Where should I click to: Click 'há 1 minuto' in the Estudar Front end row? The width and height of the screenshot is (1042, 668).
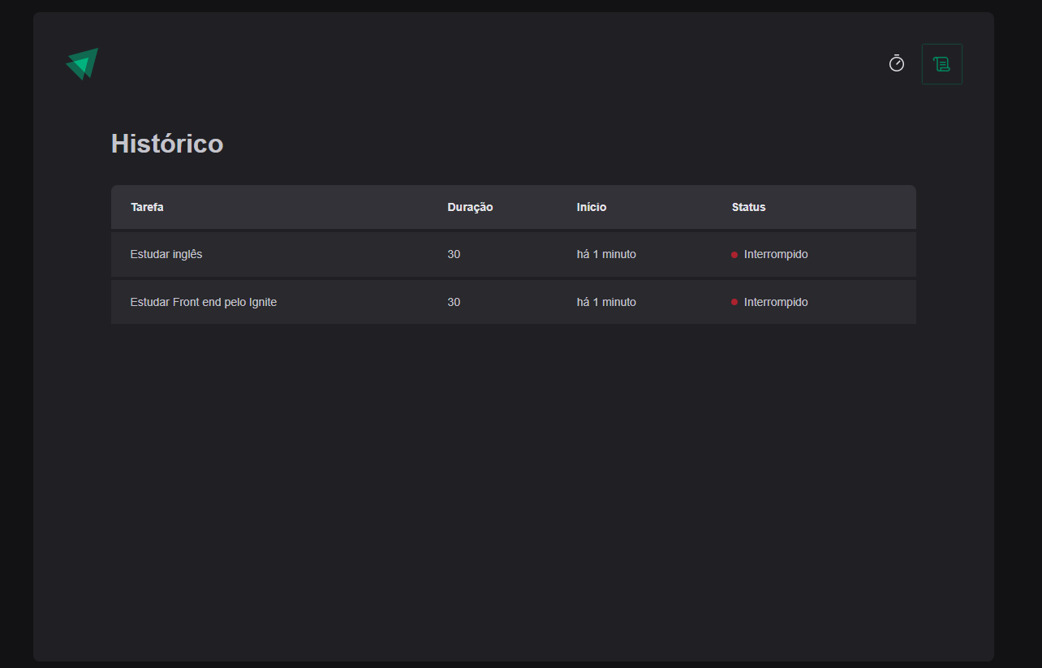[x=606, y=302]
